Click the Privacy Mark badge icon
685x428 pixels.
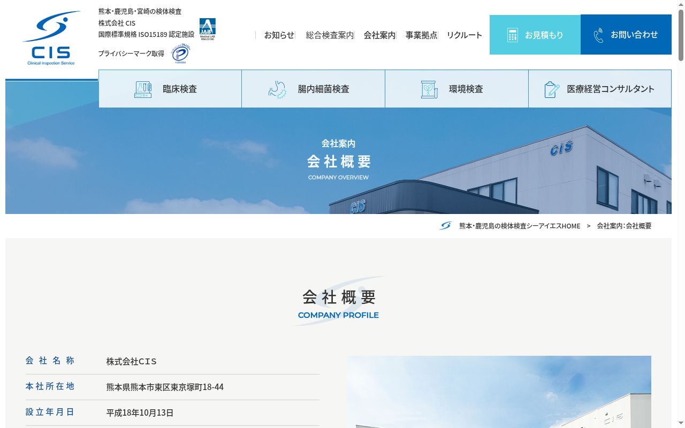click(x=180, y=53)
